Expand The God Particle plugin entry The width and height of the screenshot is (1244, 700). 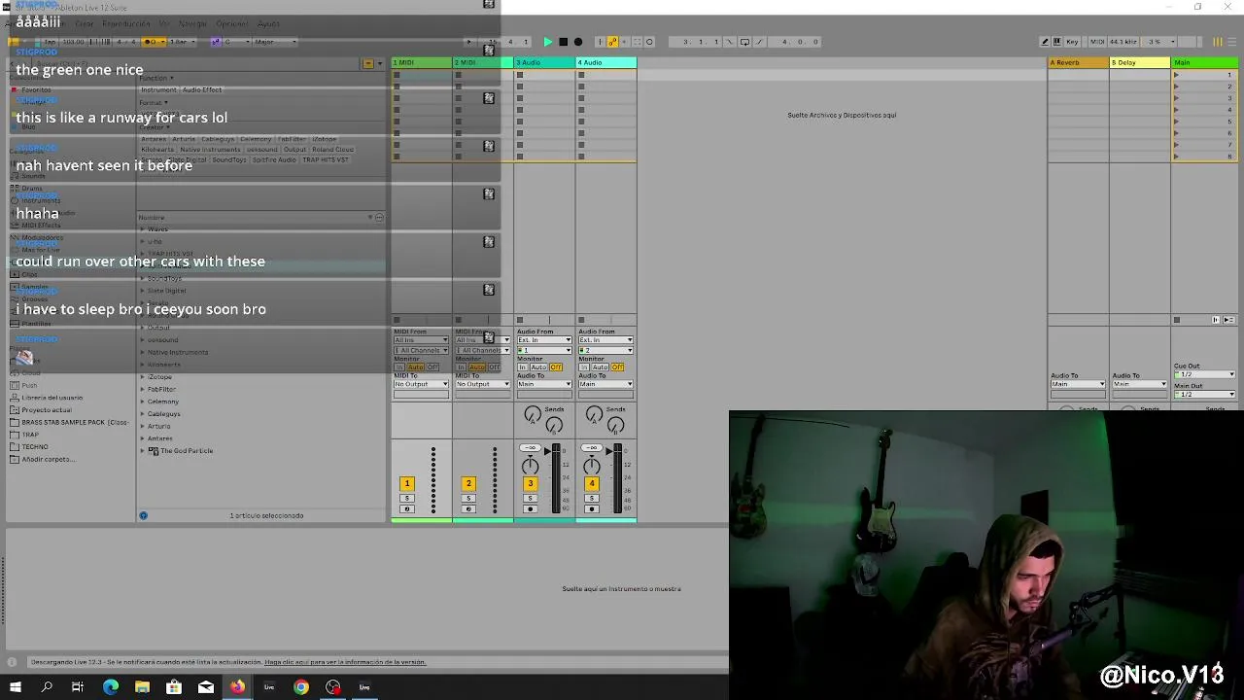click(143, 451)
